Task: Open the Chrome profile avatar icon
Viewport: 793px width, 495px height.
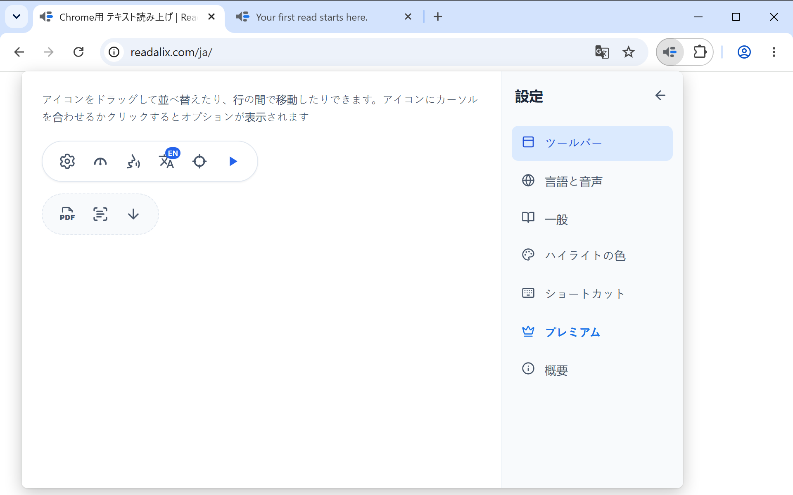Action: click(x=744, y=52)
